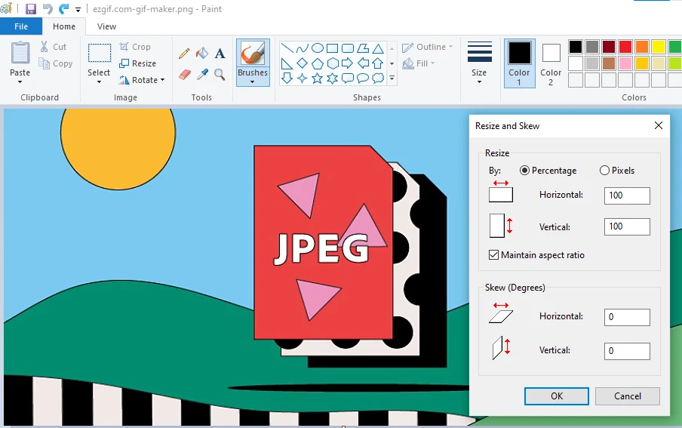Viewport: 682px width, 428px height.
Task: Select the Rectangle shape
Action: (332, 48)
